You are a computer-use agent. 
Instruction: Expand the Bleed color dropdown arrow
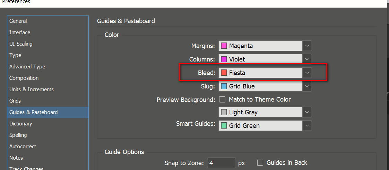click(307, 73)
